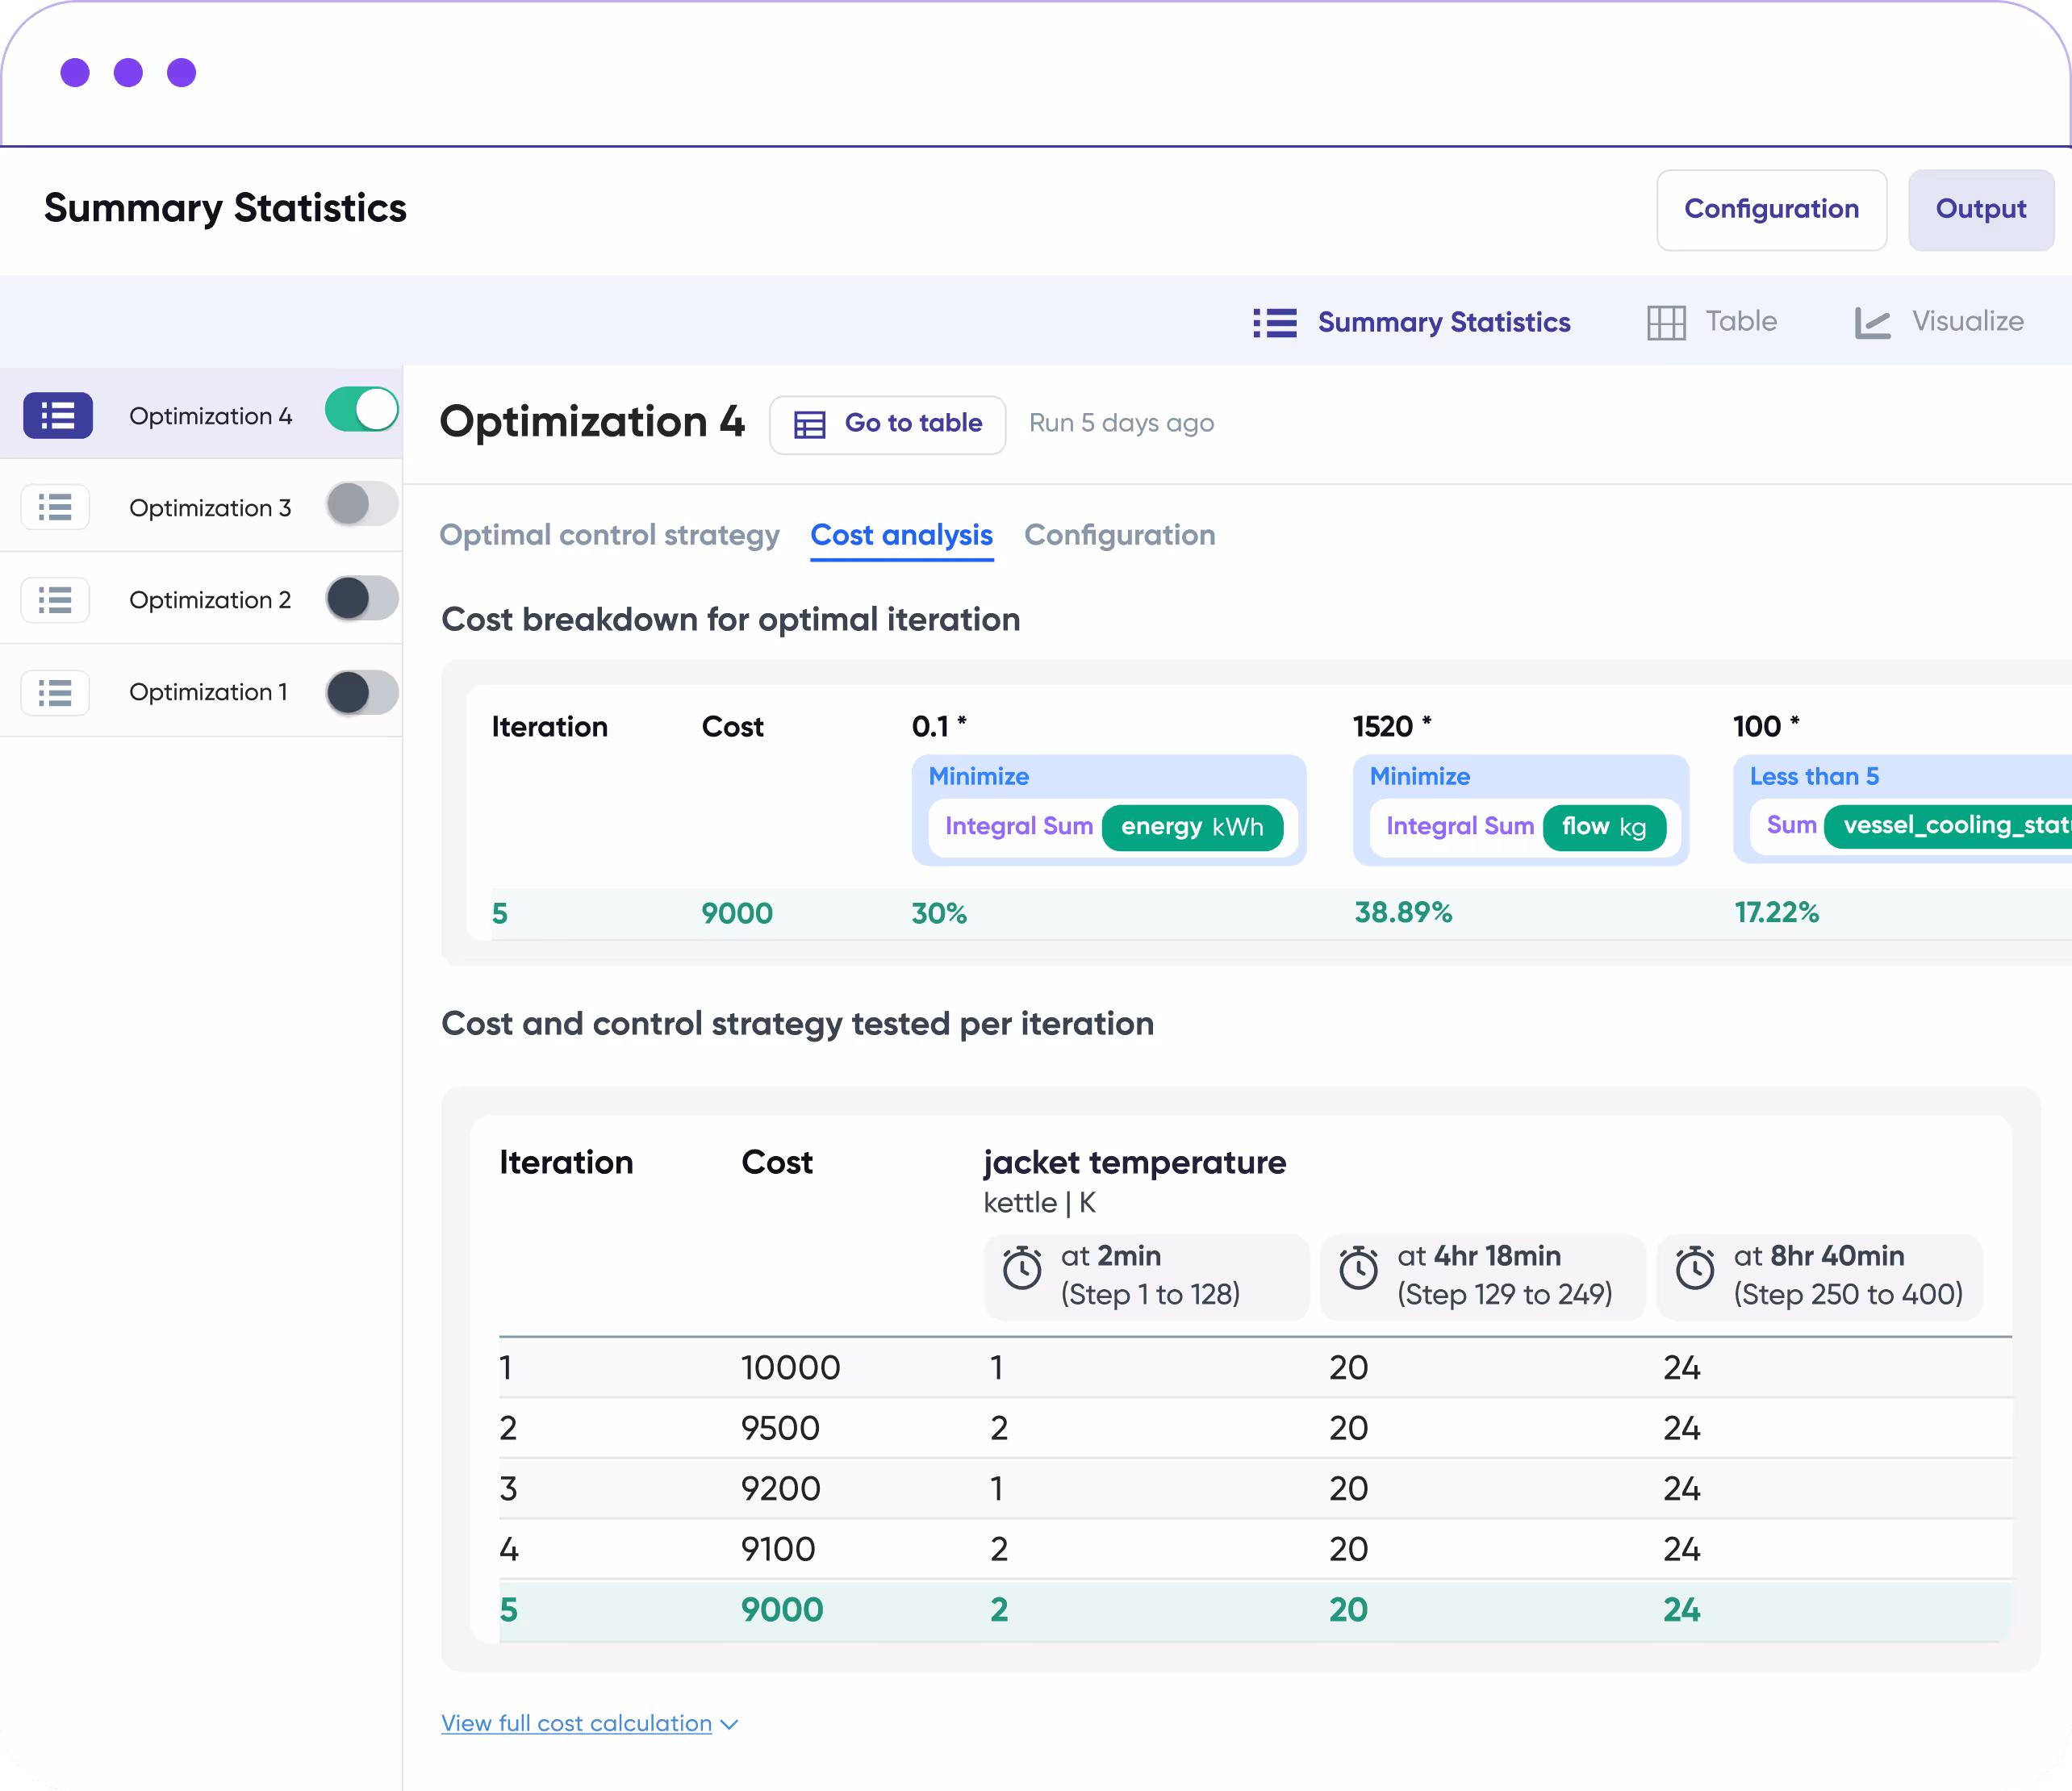Viewport: 2072px width, 1791px height.
Task: Click clock icon beside 'at 2min'
Action: pyautogui.click(x=1022, y=1270)
